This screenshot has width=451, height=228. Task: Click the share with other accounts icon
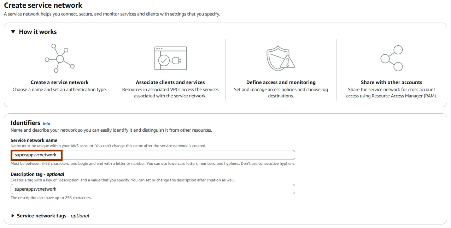click(x=392, y=58)
